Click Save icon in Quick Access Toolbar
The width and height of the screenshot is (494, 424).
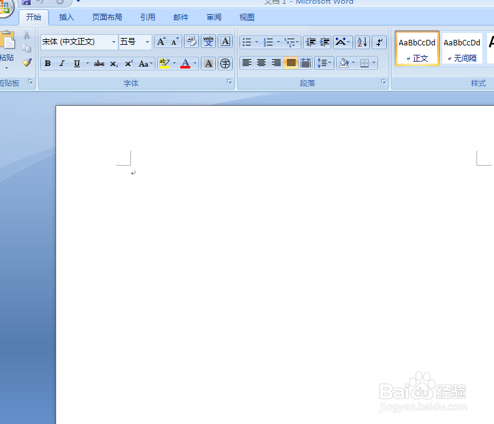point(26,2)
